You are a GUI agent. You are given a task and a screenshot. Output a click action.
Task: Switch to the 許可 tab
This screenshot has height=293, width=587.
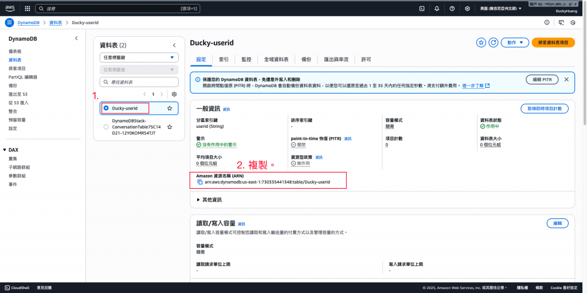[x=366, y=60]
